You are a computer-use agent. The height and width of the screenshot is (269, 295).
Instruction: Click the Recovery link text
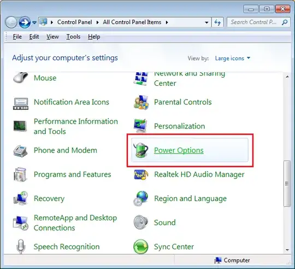point(49,198)
